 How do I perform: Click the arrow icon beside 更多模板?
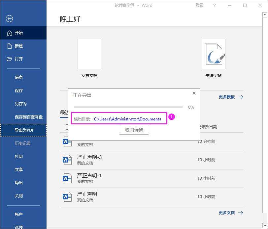[241, 97]
